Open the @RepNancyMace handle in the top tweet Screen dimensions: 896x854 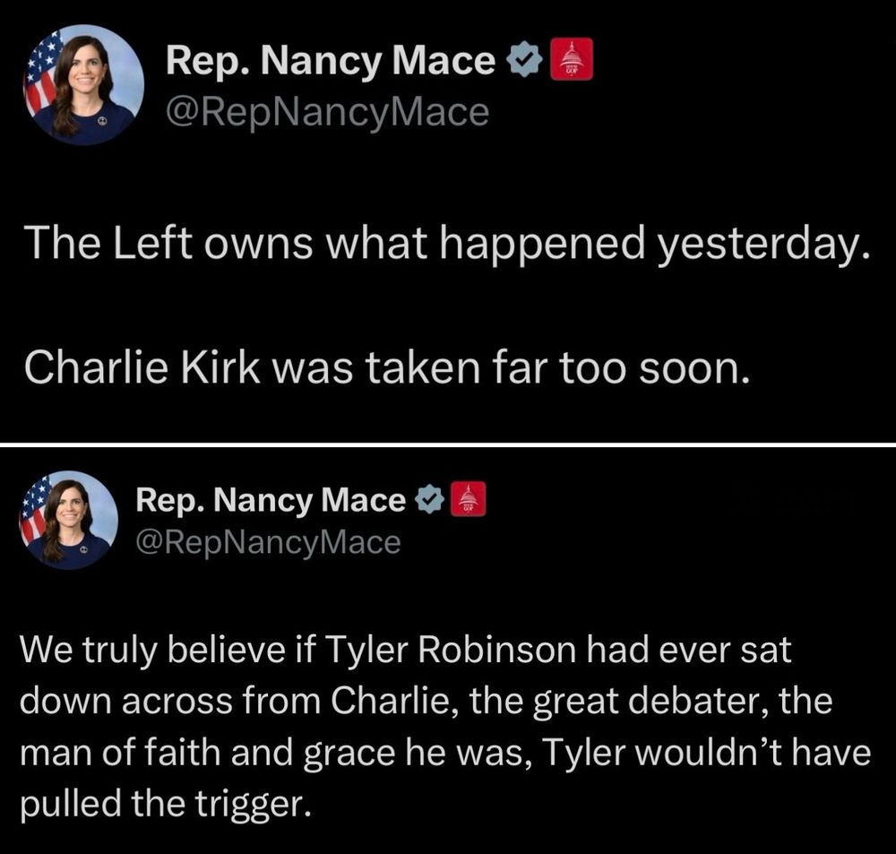pyautogui.click(x=327, y=112)
